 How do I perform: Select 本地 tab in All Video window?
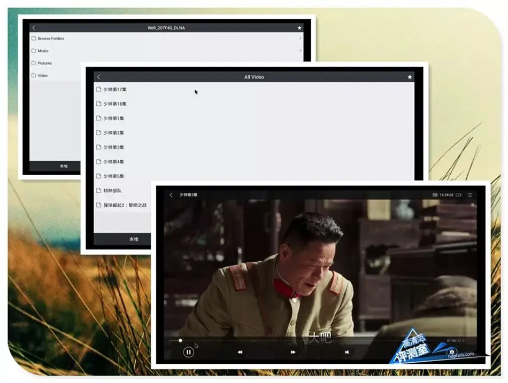(x=134, y=239)
